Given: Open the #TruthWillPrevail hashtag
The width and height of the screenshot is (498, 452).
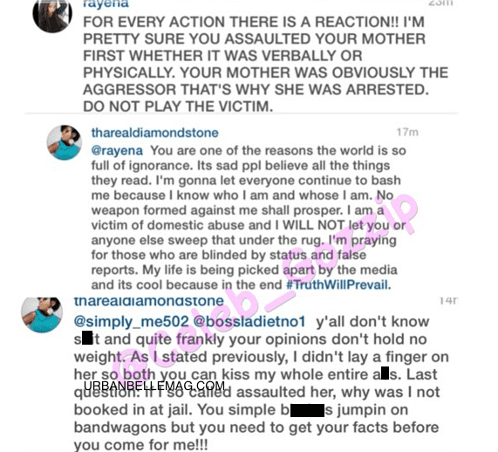Looking at the screenshot, I should click(x=337, y=284).
